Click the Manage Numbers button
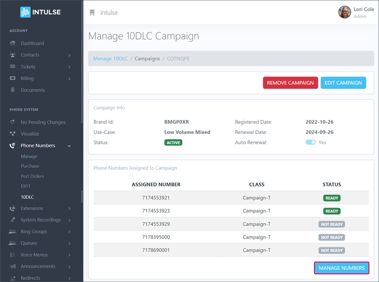 pyautogui.click(x=341, y=268)
